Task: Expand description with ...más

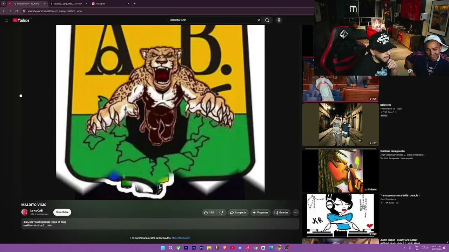Action: (x=48, y=225)
